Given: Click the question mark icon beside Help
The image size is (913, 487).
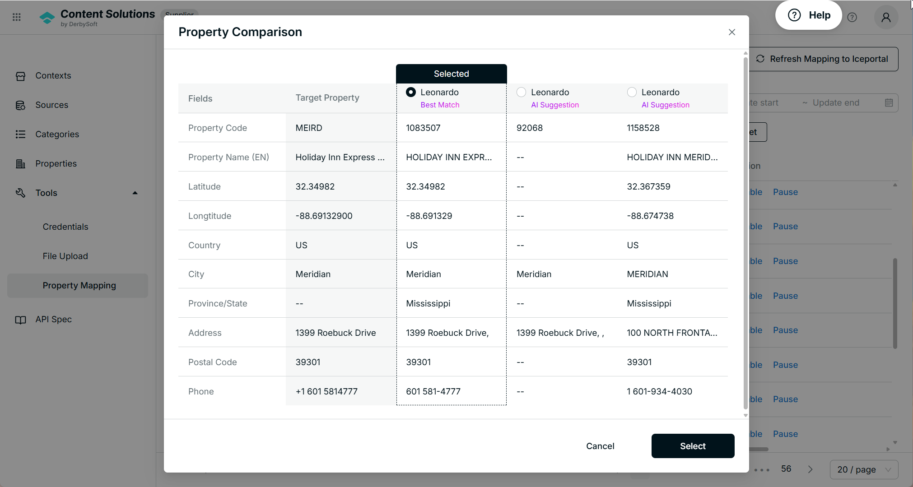Looking at the screenshot, I should (852, 17).
